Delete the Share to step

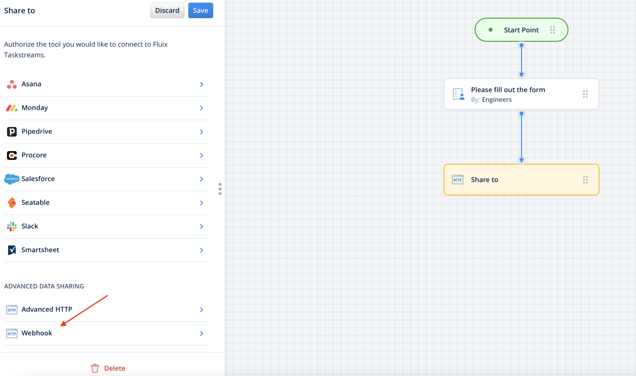click(x=114, y=368)
